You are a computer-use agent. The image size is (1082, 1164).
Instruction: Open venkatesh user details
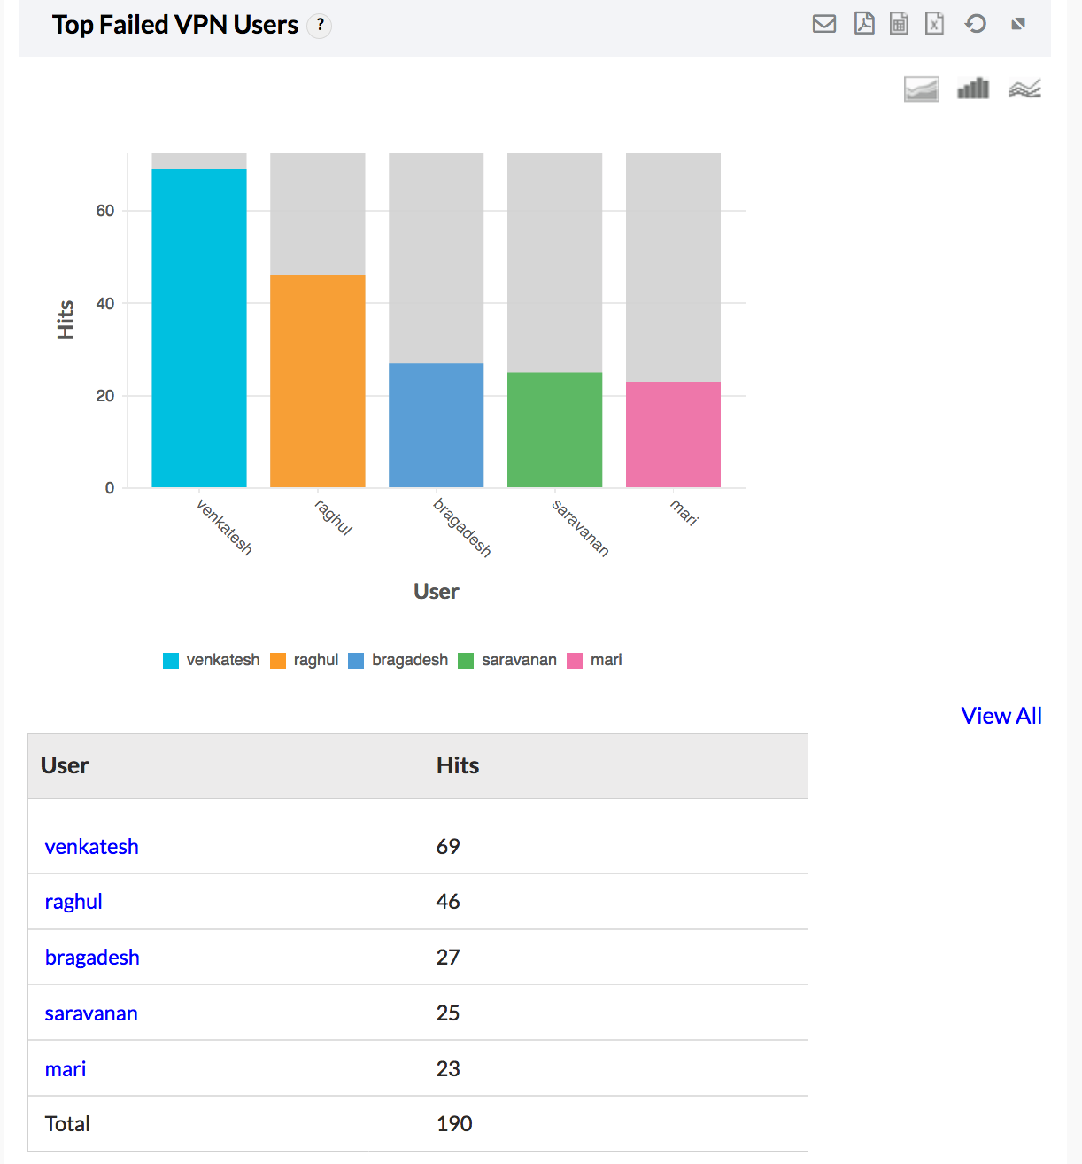91,847
